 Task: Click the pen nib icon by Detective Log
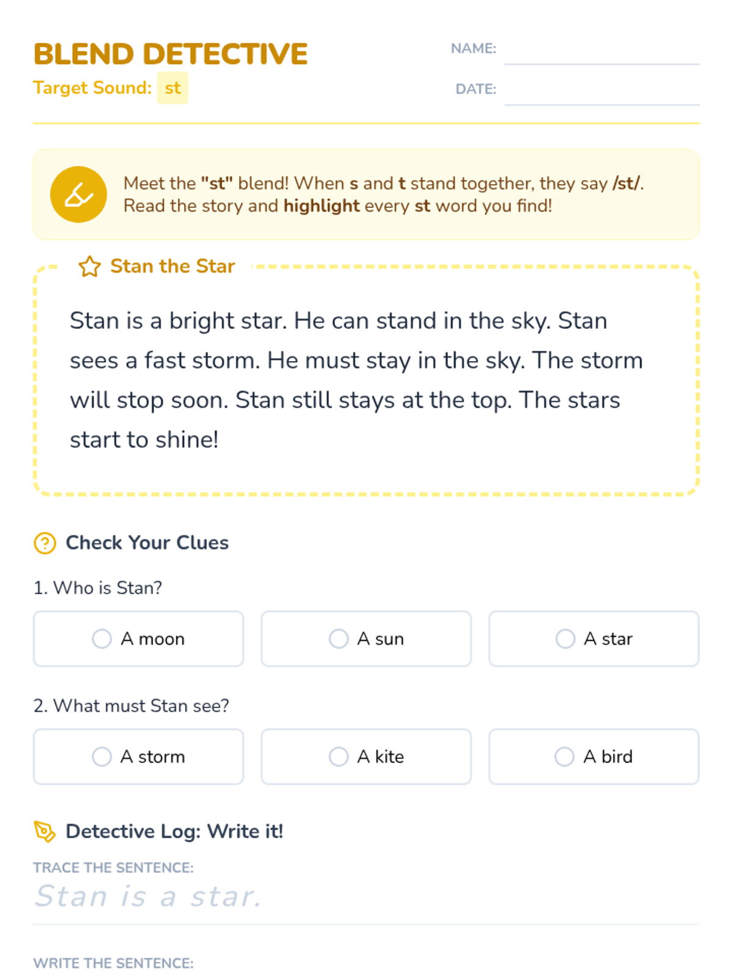coord(45,831)
